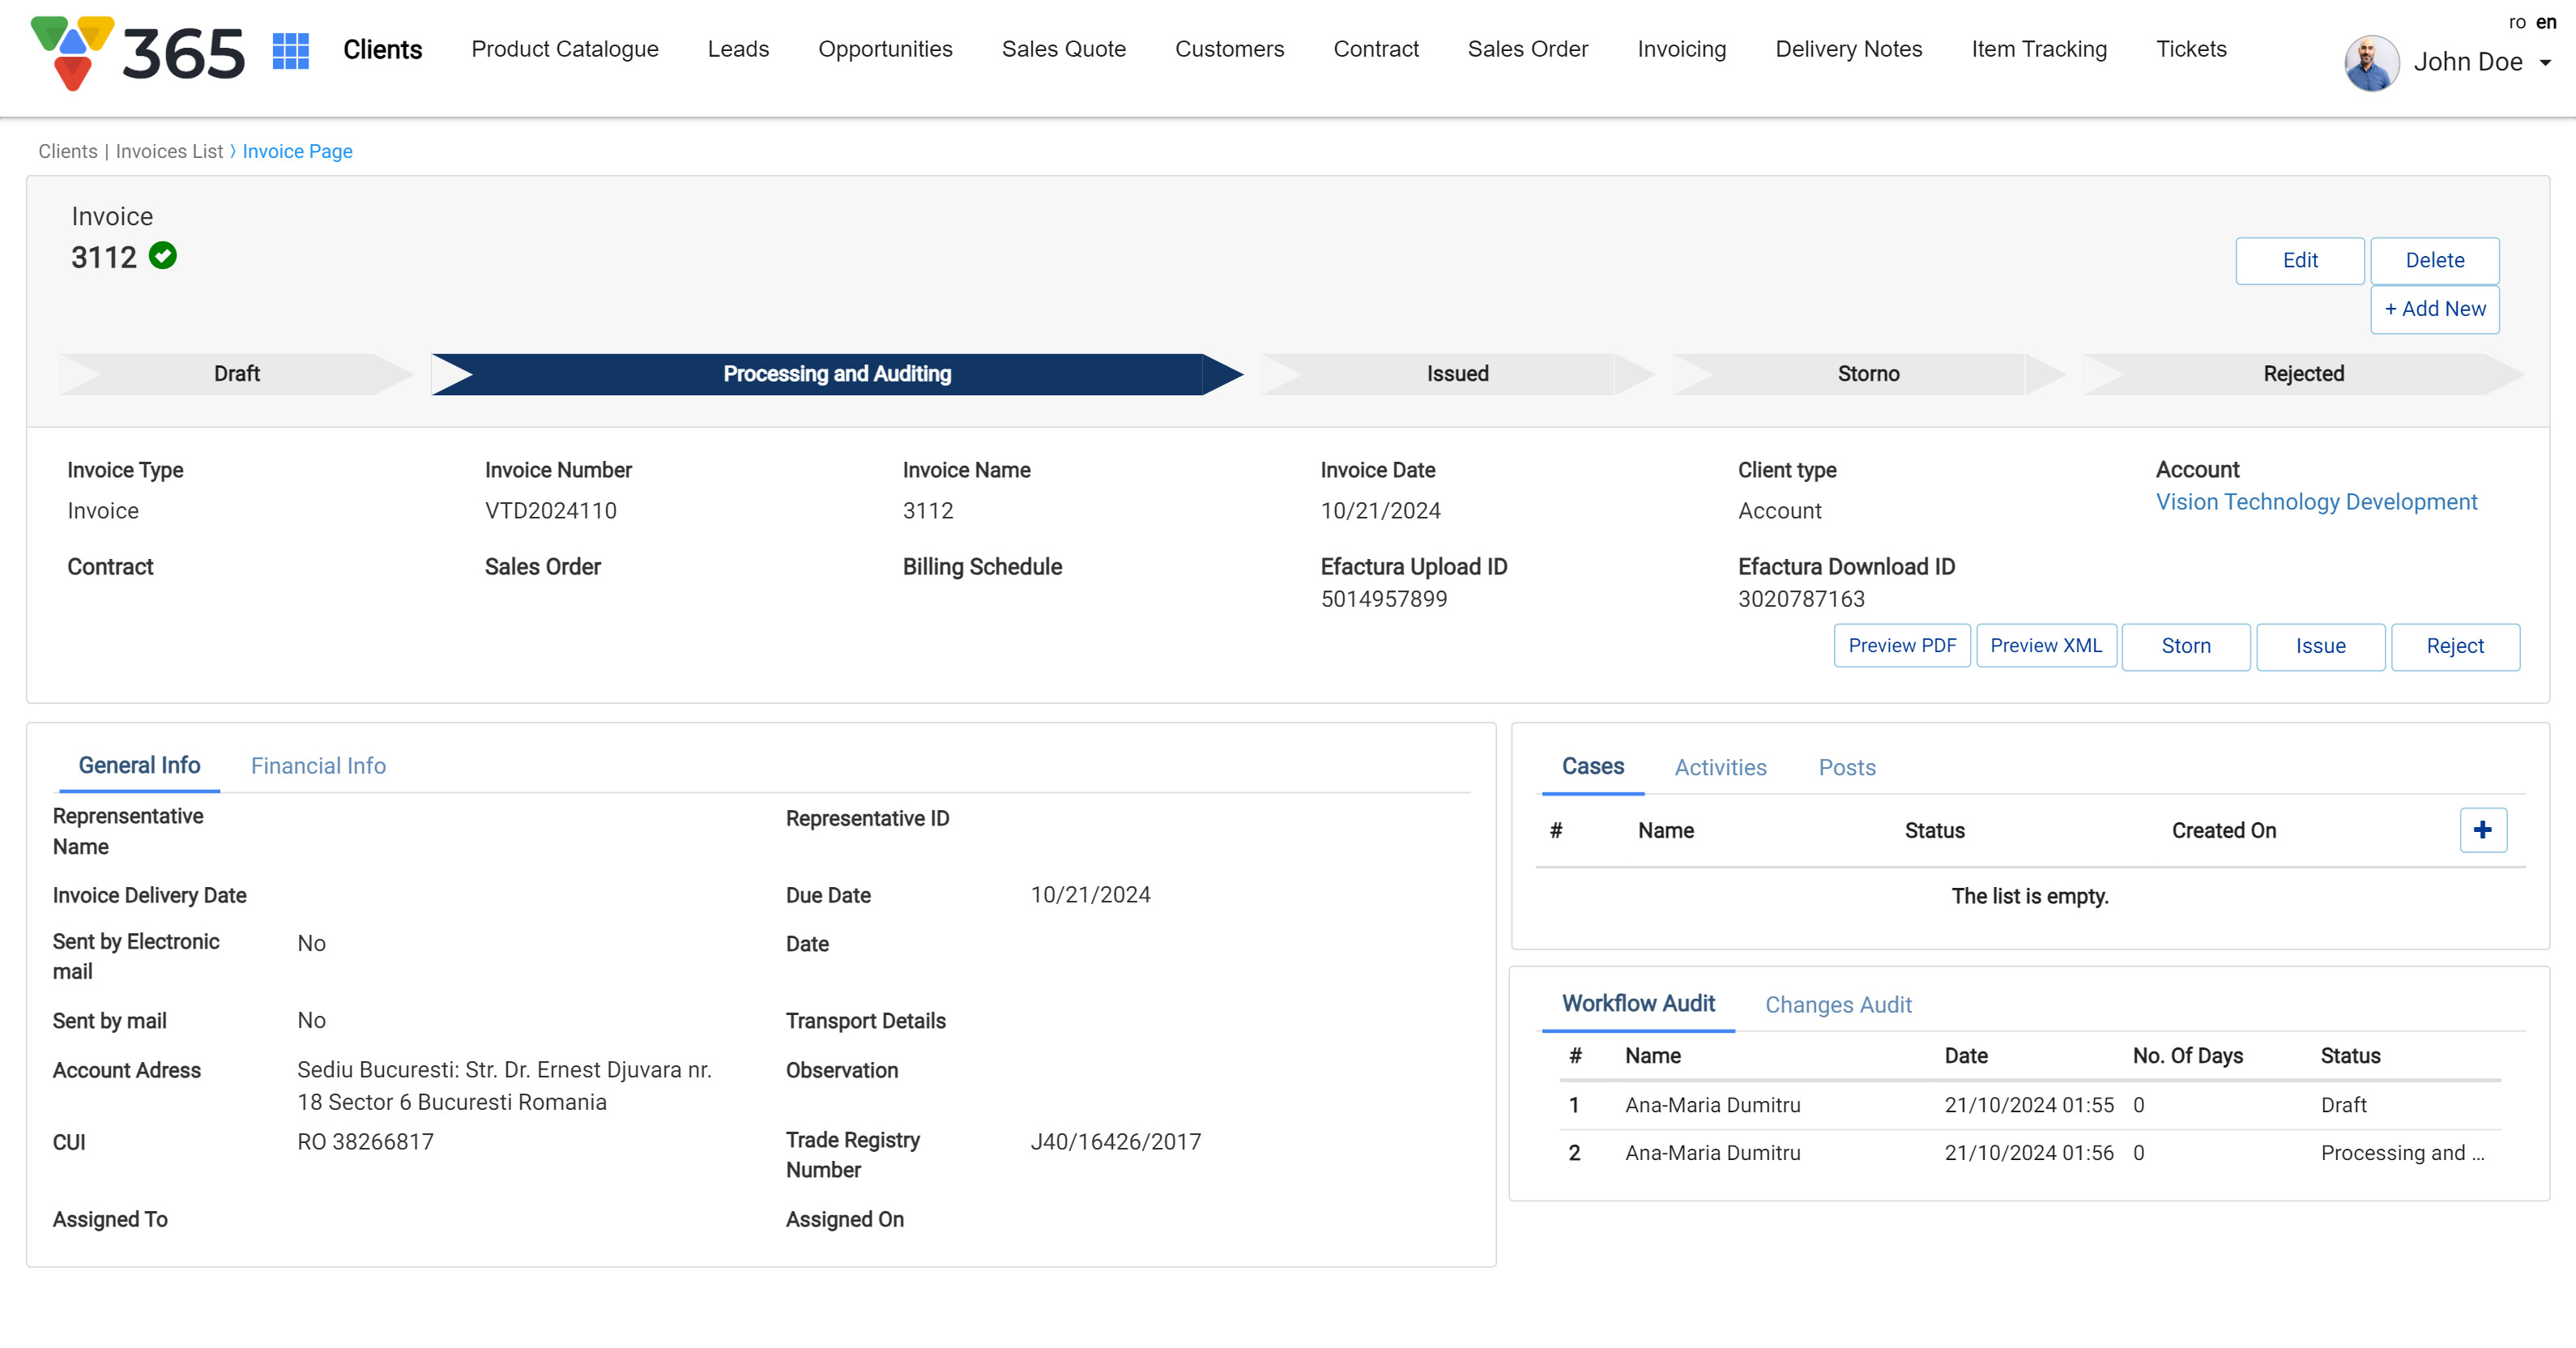Select the Draft workflow stage
The width and height of the screenshot is (2576, 1348).
point(236,374)
